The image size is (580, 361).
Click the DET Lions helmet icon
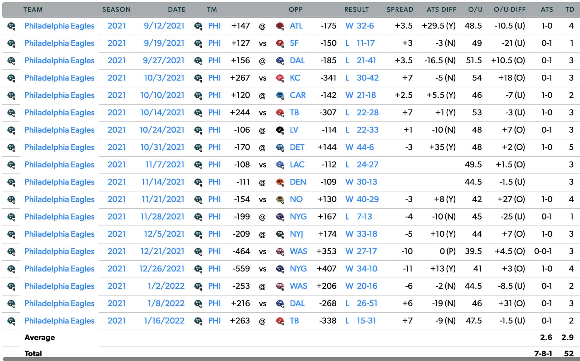tap(280, 147)
